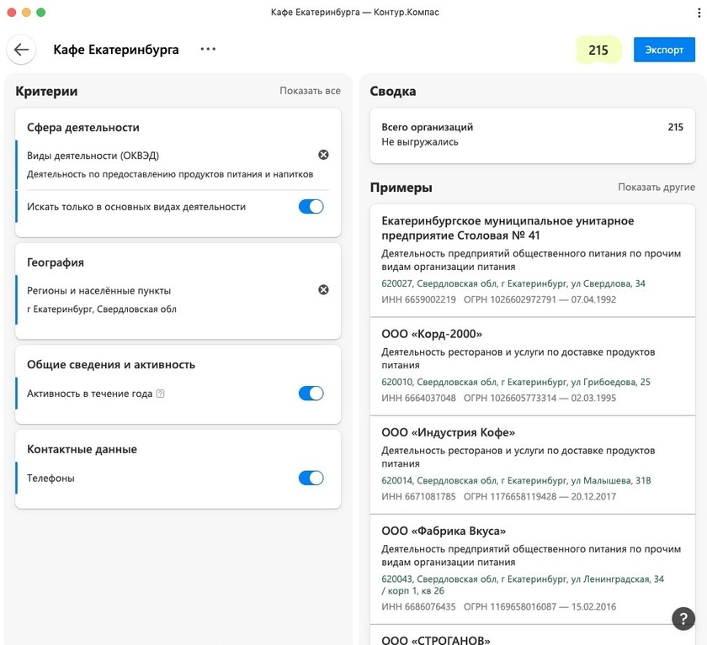
Task: Clear the Регионы и населённые пункты filter
Action: point(323,289)
